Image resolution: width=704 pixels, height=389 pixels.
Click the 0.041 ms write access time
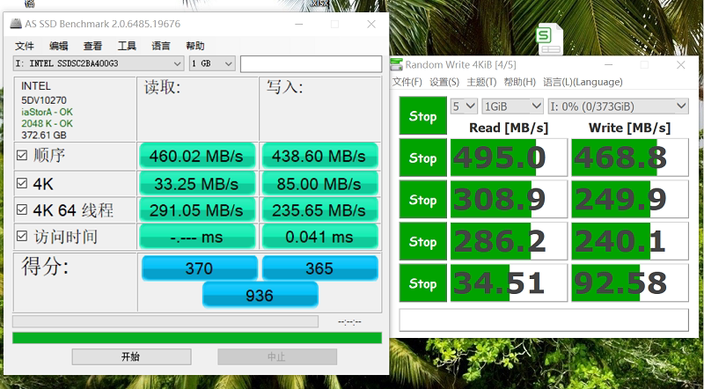tap(319, 237)
